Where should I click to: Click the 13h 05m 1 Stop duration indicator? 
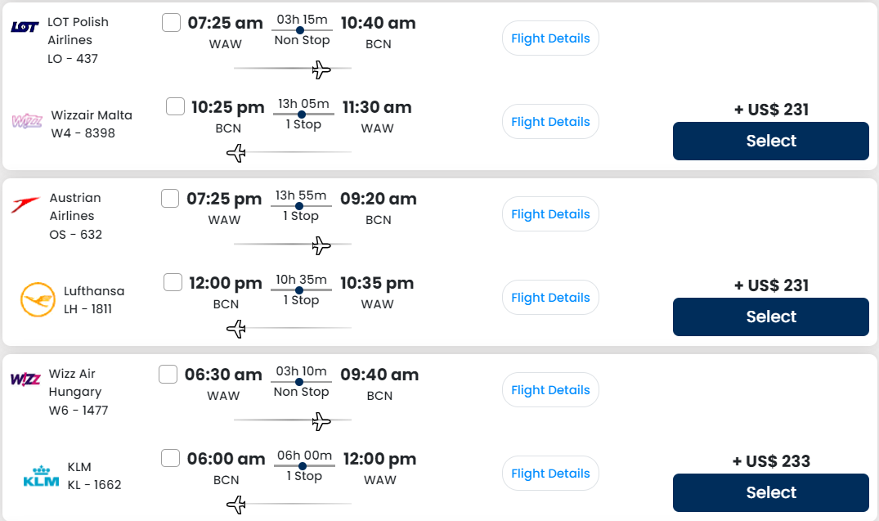(x=303, y=114)
